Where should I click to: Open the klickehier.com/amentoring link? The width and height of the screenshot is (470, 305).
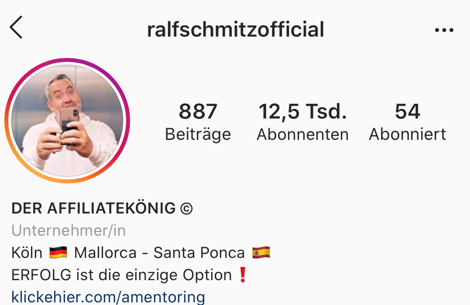(x=108, y=297)
